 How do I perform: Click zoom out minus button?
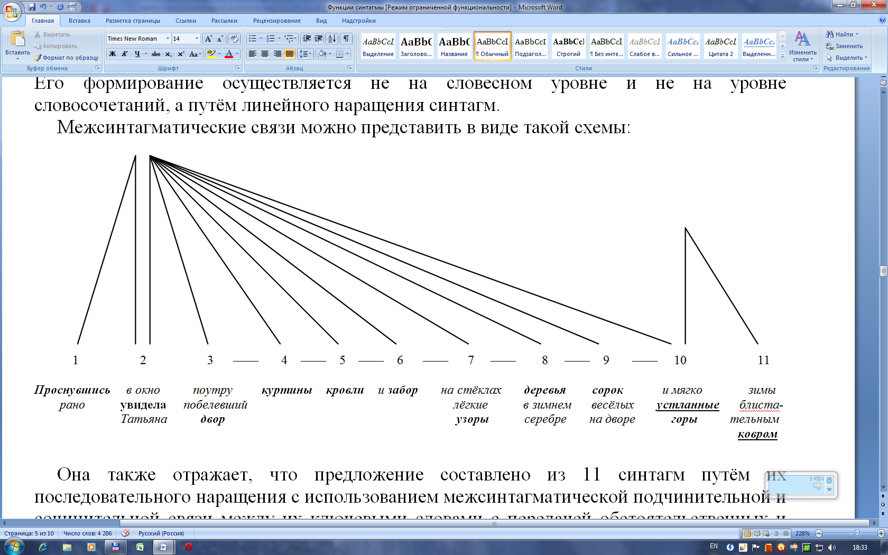pos(819,533)
